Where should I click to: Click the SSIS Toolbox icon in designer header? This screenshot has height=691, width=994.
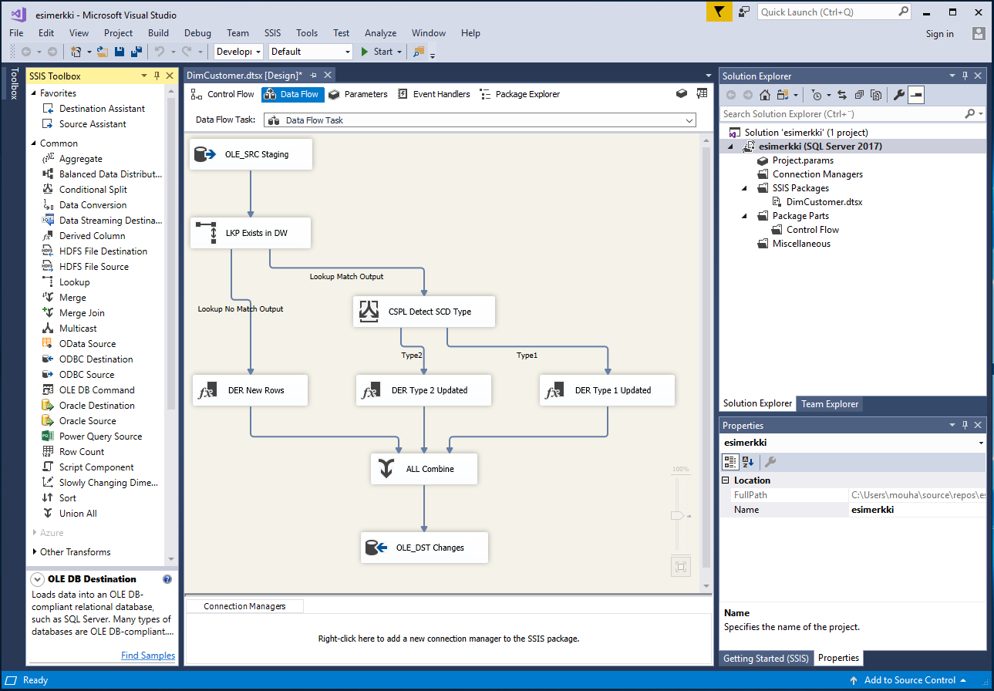click(682, 93)
